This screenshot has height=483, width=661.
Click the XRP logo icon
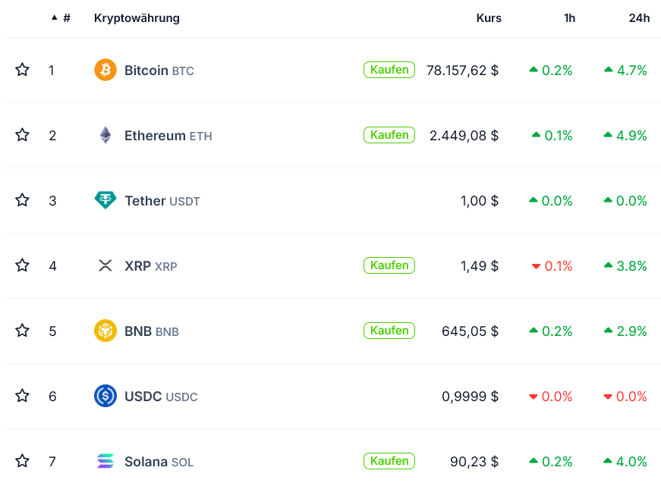tap(105, 266)
